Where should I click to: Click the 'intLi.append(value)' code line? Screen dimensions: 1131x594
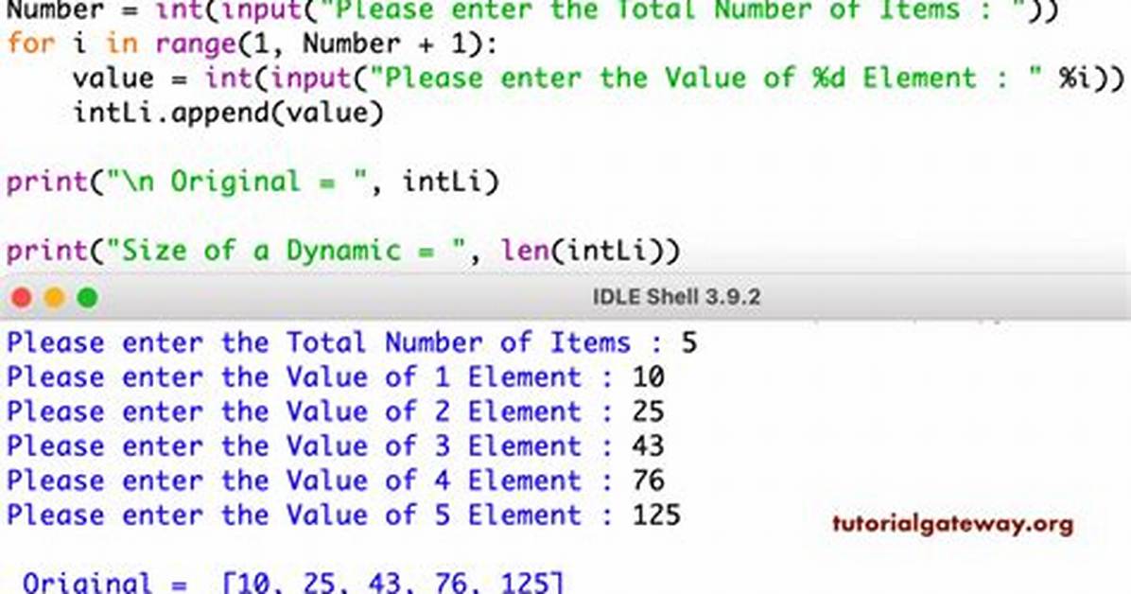(229, 114)
